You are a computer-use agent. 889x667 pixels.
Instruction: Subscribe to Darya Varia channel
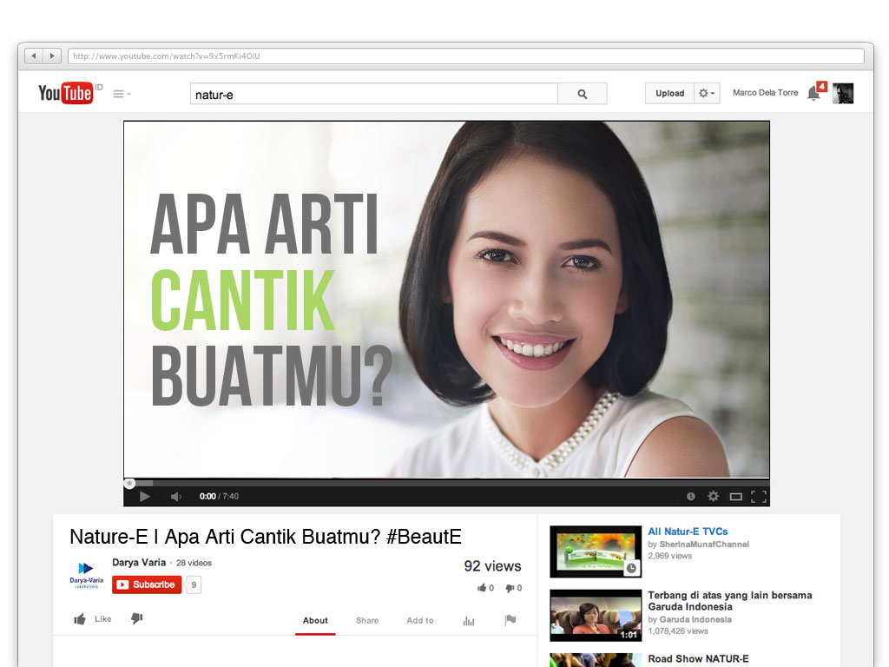pos(147,584)
